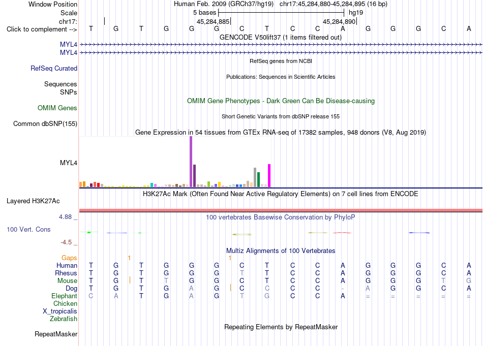Click the Human alignment row label
The image size is (483, 346).
(x=67, y=265)
